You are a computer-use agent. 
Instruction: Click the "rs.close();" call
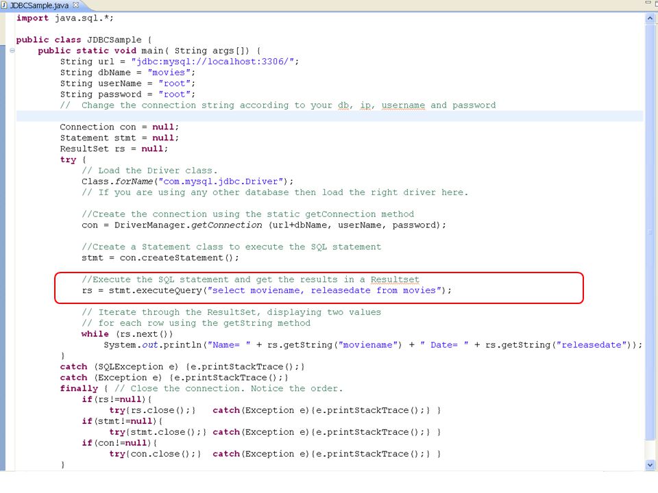click(160, 410)
